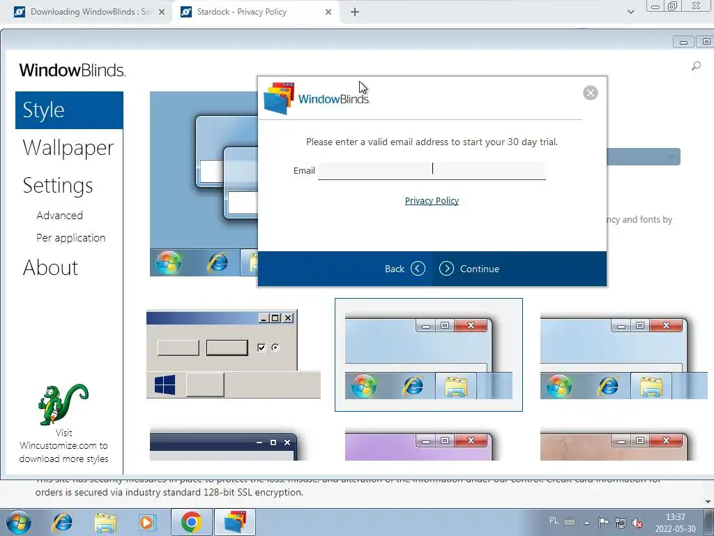Select the highlighted Aero style thumbnail
Screen dimensions: 714x536
[x=429, y=355]
